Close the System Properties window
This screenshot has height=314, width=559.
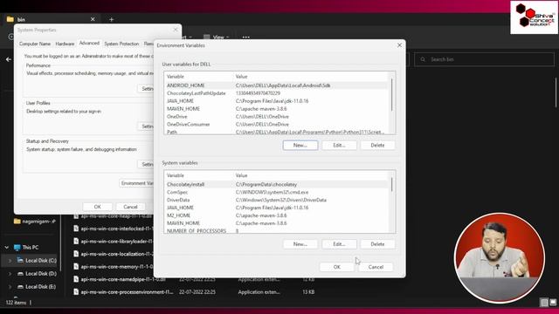(176, 30)
